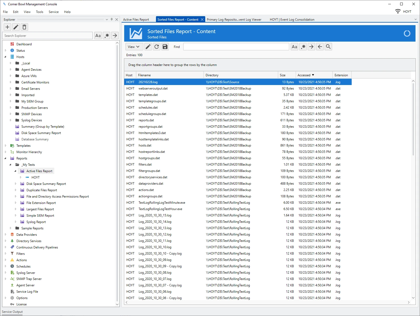Screen dimensions: 420x316
Task: Click the find previous left arrow
Action: click(x=320, y=47)
